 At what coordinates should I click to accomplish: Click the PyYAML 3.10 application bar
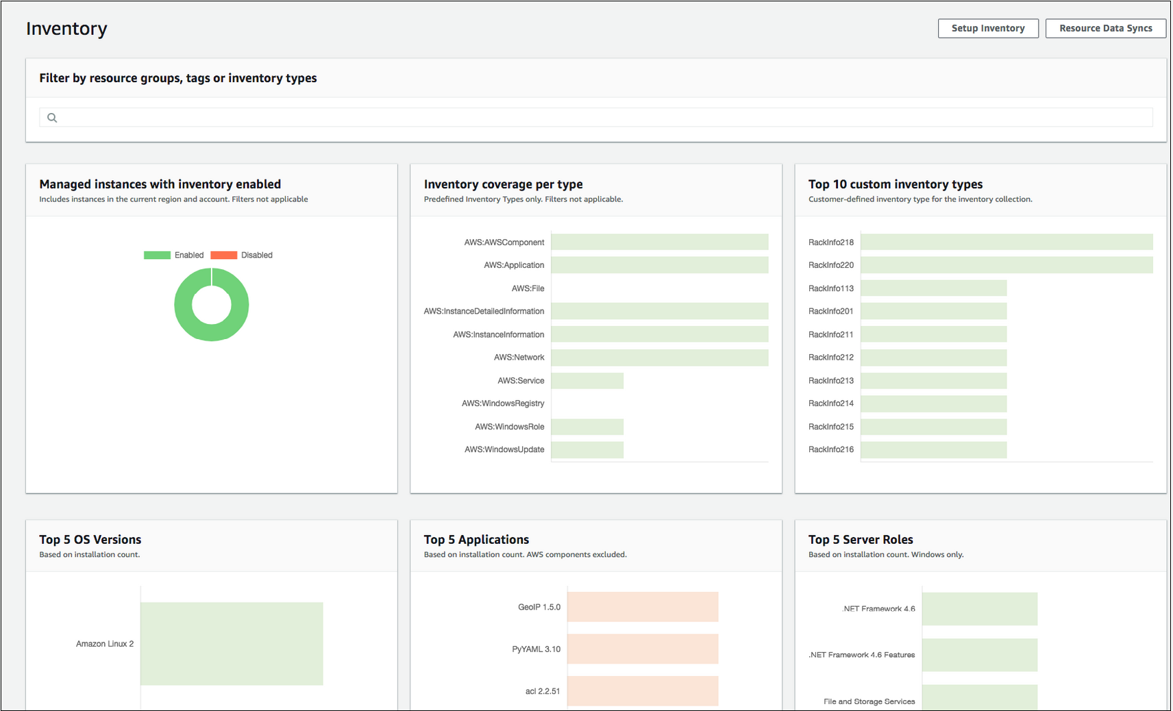pyautogui.click(x=643, y=649)
